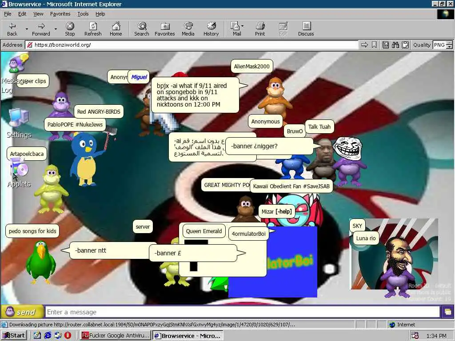Click the address bar URL field
This screenshot has height=341, width=455.
click(x=192, y=45)
